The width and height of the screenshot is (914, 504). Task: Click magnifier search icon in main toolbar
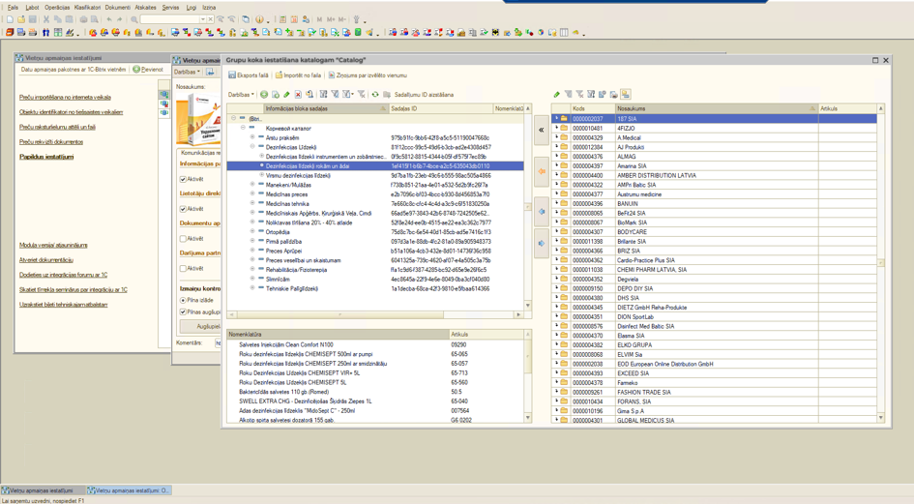134,19
